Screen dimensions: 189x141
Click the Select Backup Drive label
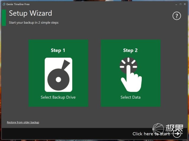(58, 97)
